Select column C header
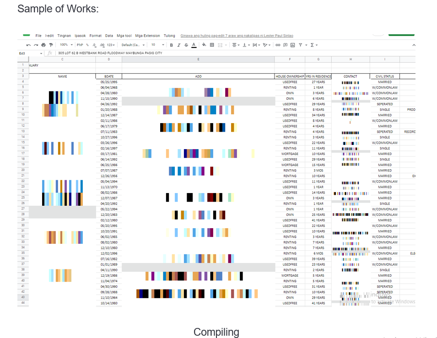The height and width of the screenshot is (338, 437). (x=62, y=59)
